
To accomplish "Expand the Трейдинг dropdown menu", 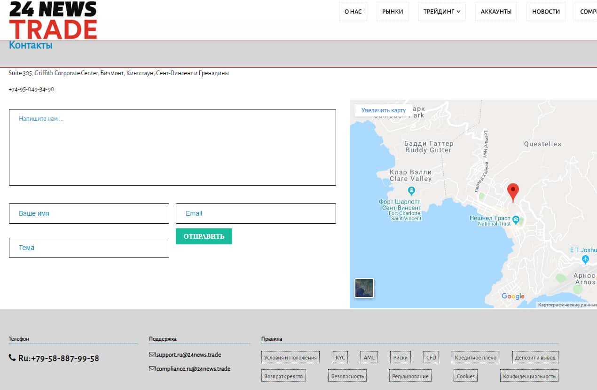I will tap(442, 12).
